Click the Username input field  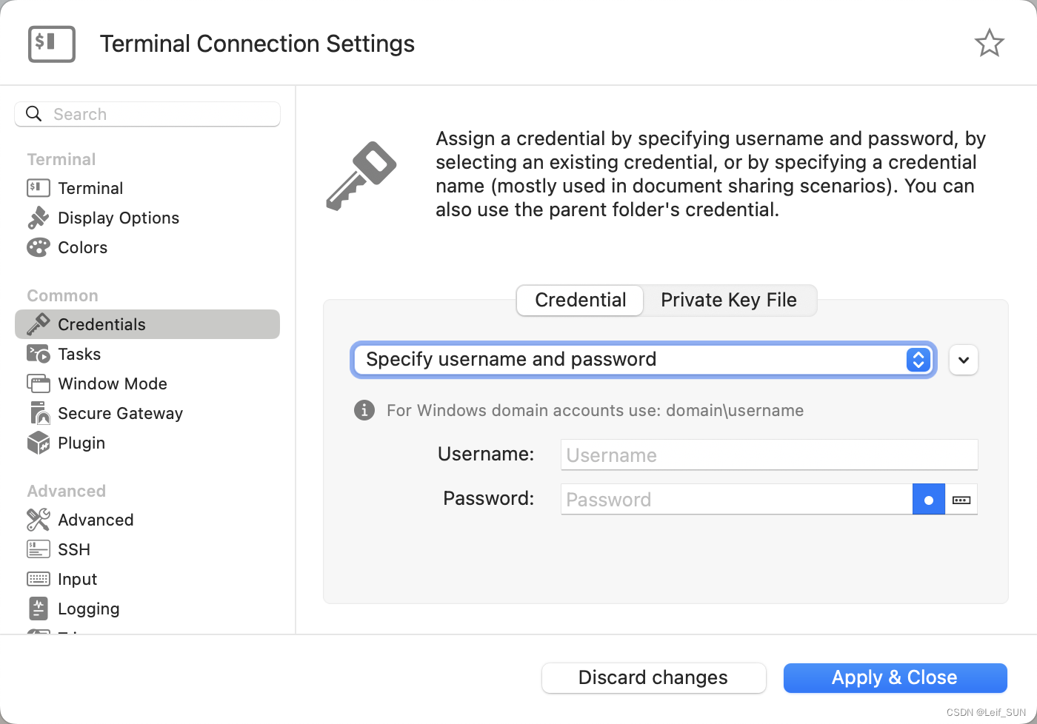(x=769, y=455)
